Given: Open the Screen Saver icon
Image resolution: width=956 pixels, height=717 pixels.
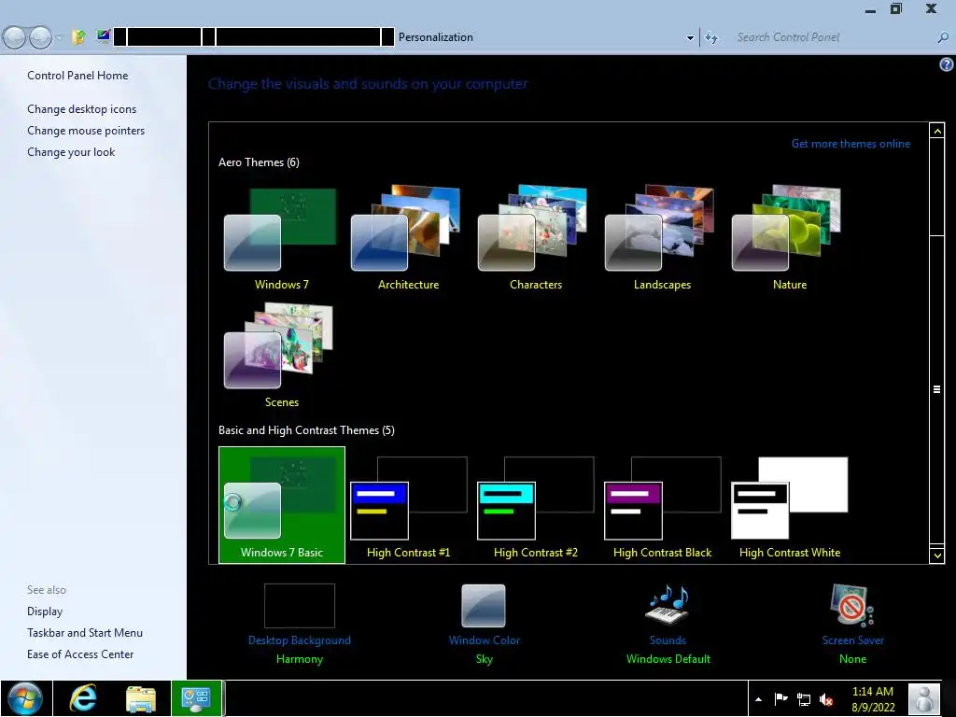Looking at the screenshot, I should pyautogui.click(x=851, y=605).
